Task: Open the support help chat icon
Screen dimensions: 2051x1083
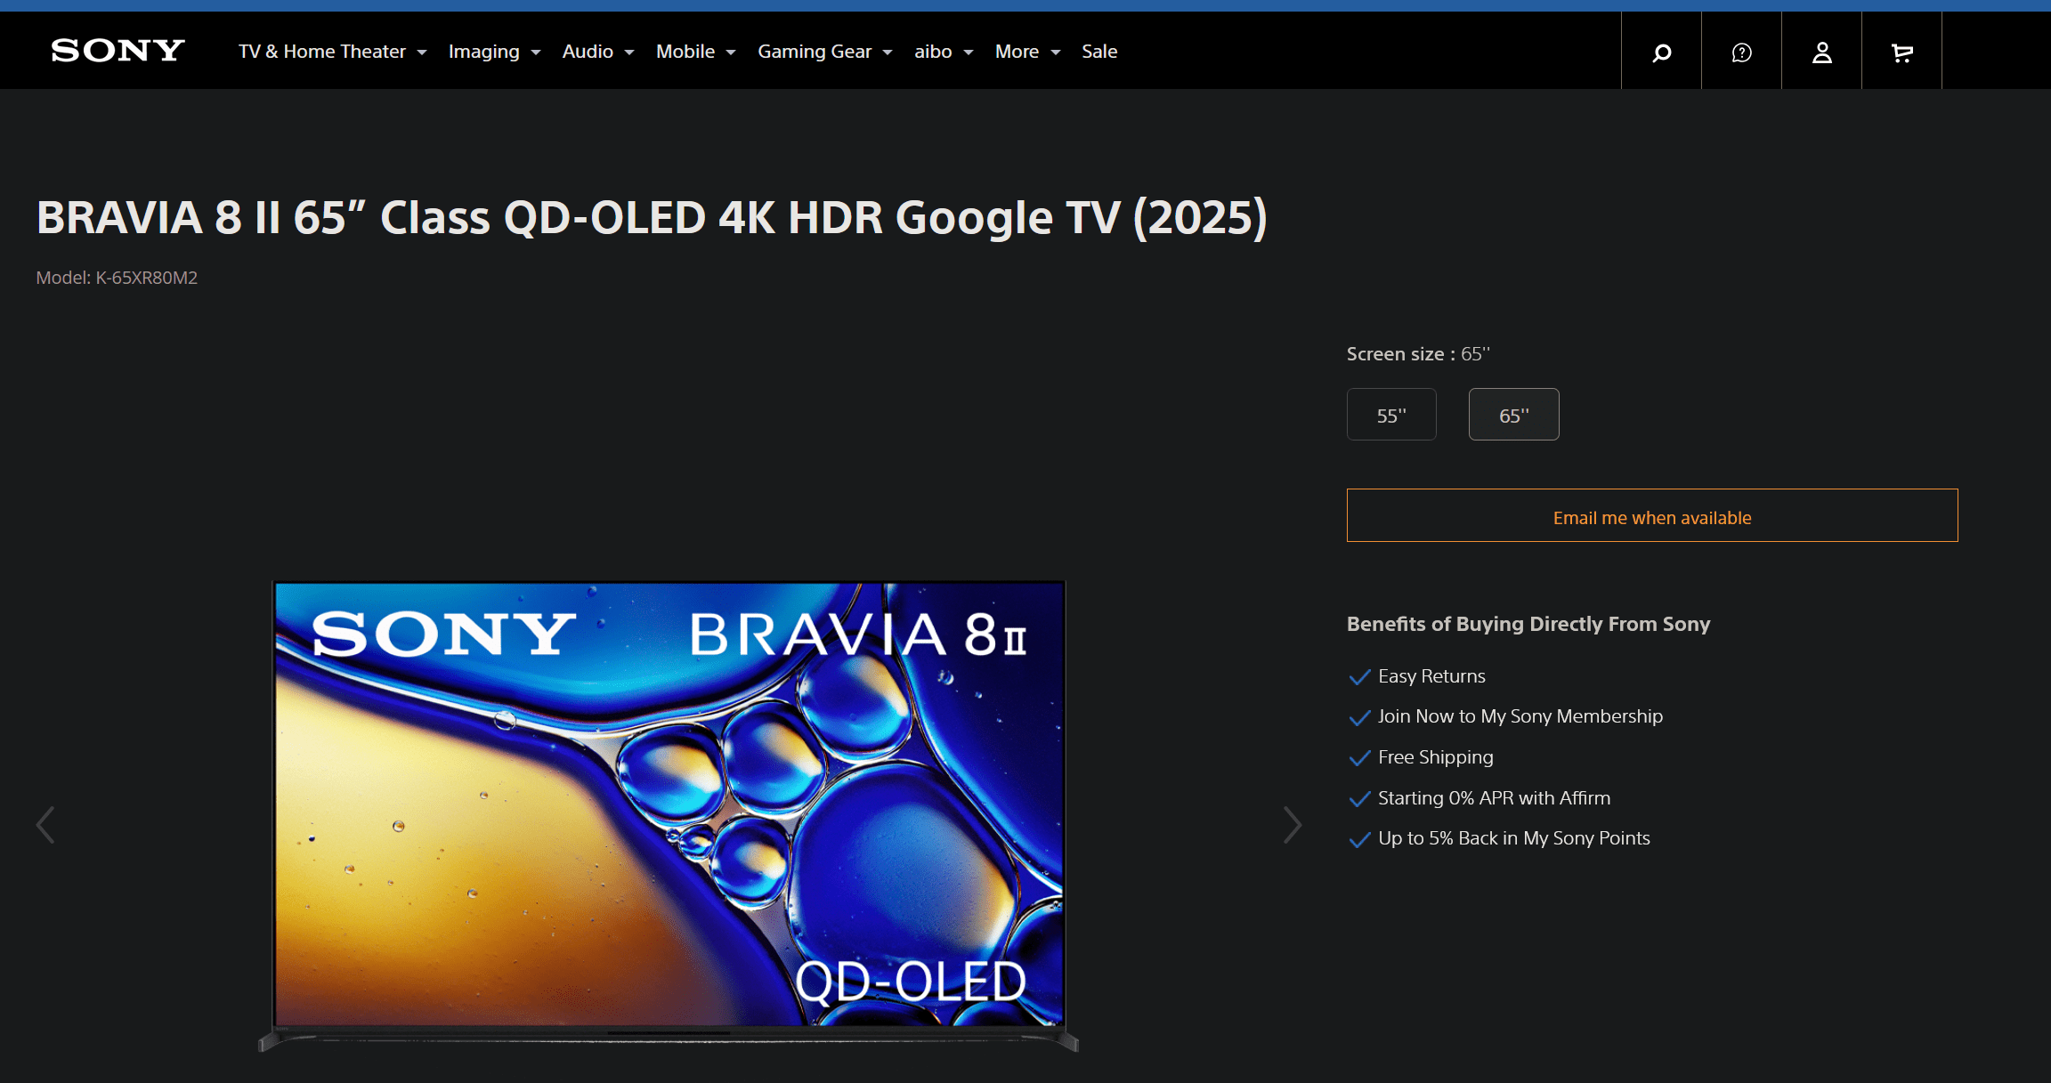Action: tap(1741, 53)
